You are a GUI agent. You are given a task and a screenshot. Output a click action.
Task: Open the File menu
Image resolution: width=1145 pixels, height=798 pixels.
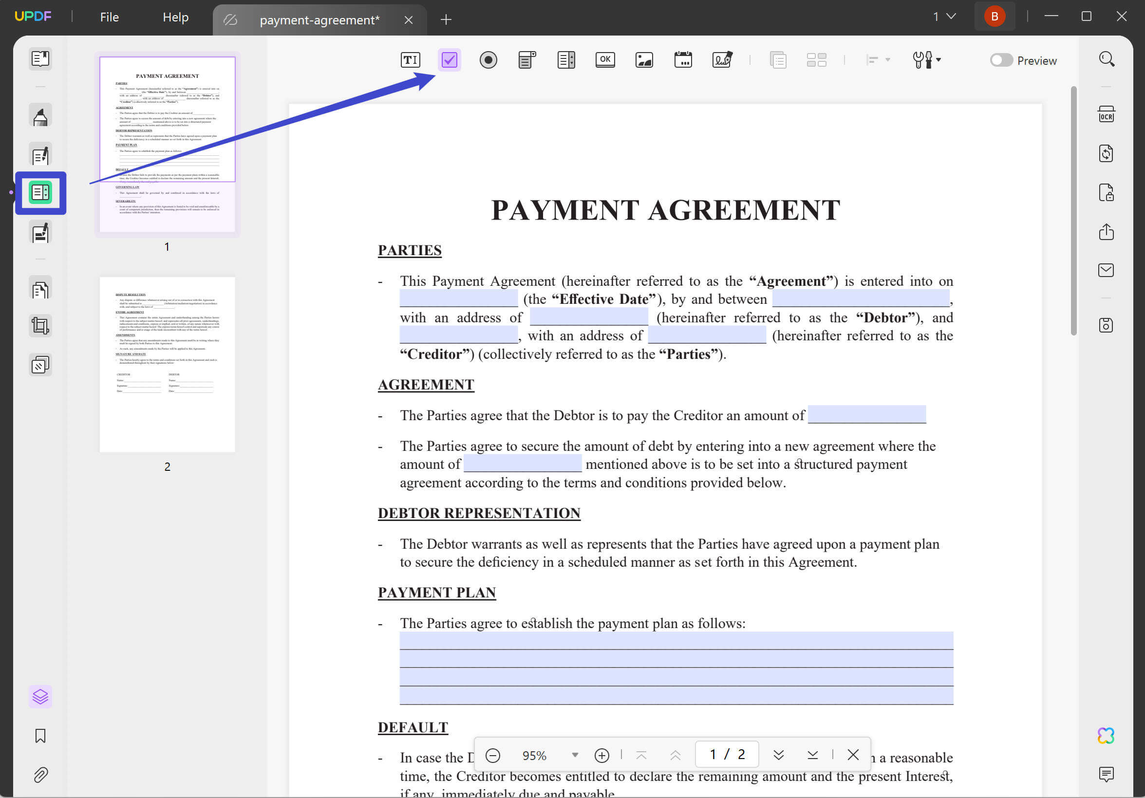(x=109, y=17)
